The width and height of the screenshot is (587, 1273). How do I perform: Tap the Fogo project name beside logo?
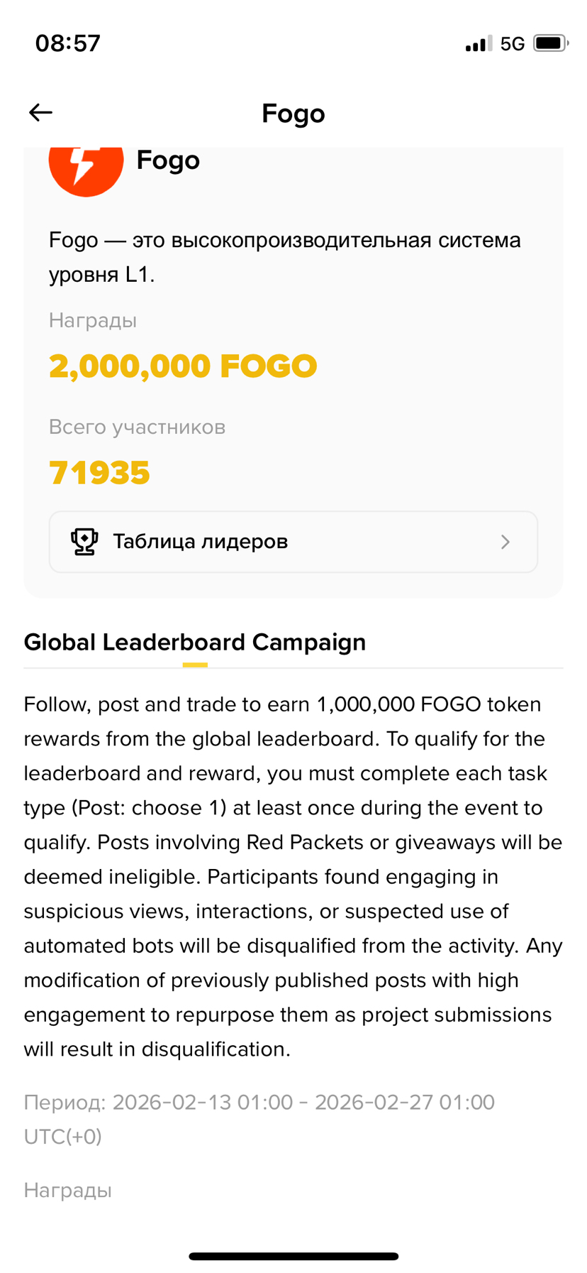coord(168,160)
